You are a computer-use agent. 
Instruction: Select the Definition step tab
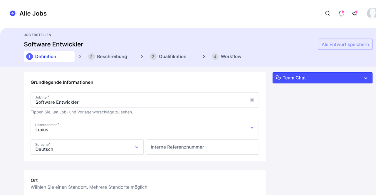coord(46,57)
